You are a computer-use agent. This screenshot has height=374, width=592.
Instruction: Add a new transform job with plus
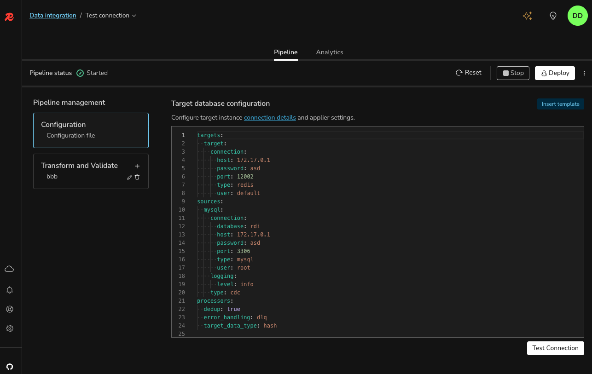point(137,166)
